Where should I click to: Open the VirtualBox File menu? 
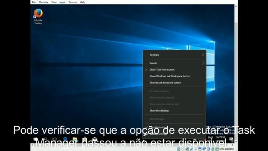tap(34, 2)
